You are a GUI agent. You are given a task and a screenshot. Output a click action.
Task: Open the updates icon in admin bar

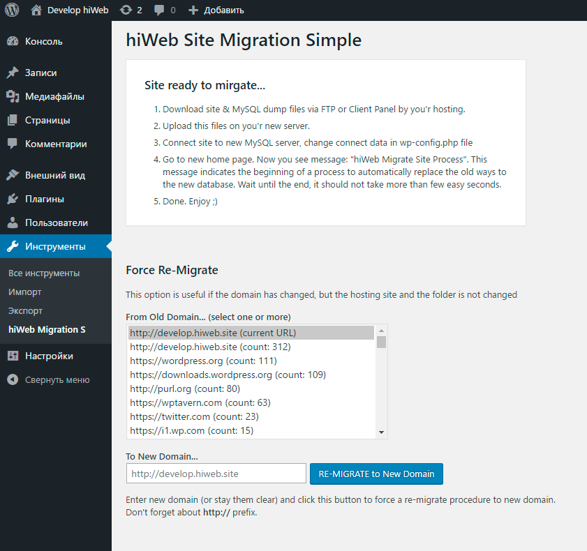tap(126, 10)
